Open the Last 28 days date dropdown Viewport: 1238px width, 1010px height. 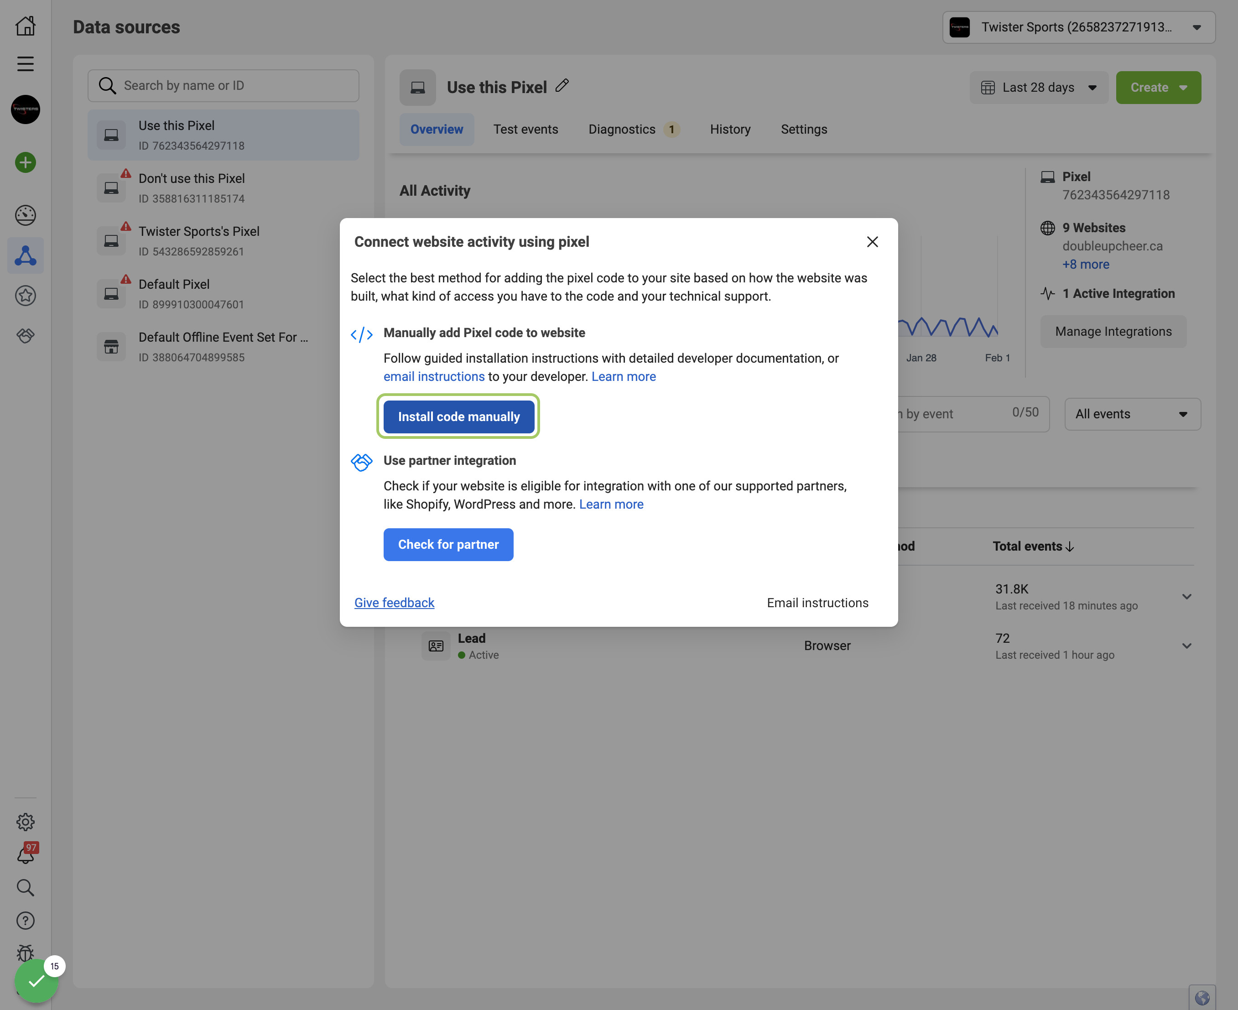[x=1039, y=87]
